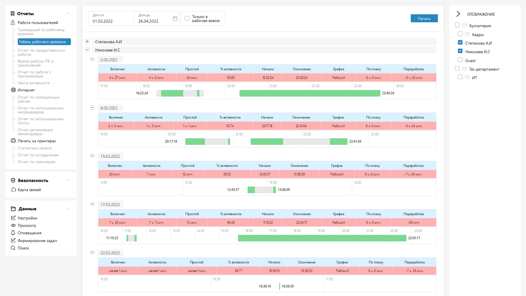
Task: Check the Guest user checkbox
Action: coord(460,60)
